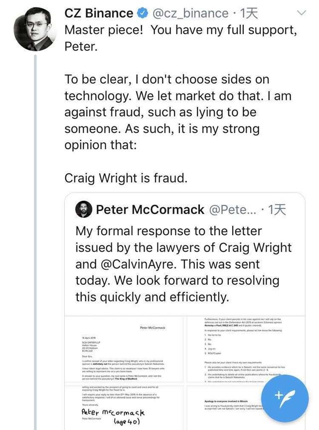319x430 pixels.
Task: Open second letter image with numbered list
Action: point(245,348)
